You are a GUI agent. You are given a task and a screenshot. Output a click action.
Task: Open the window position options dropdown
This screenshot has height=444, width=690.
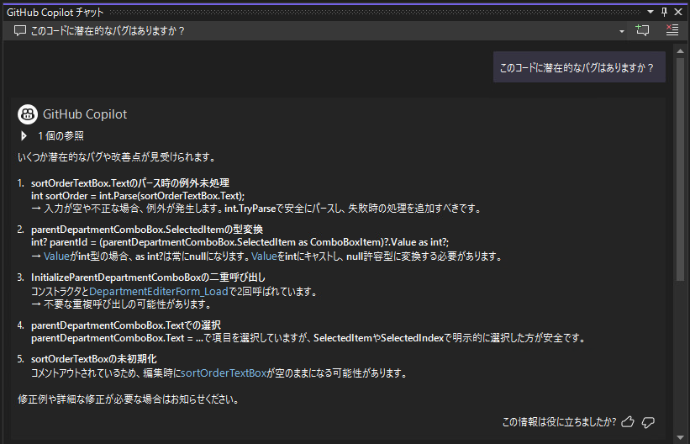[x=650, y=11]
